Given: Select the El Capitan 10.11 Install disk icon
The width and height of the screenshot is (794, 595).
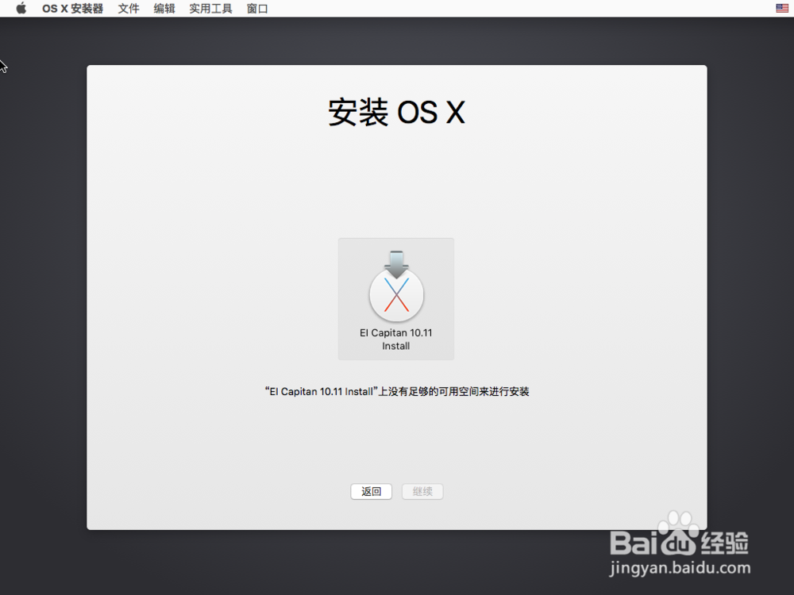Looking at the screenshot, I should pos(396,287).
